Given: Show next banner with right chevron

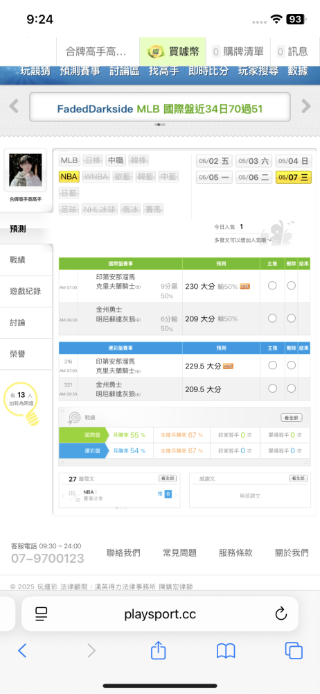Looking at the screenshot, I should 306,106.
